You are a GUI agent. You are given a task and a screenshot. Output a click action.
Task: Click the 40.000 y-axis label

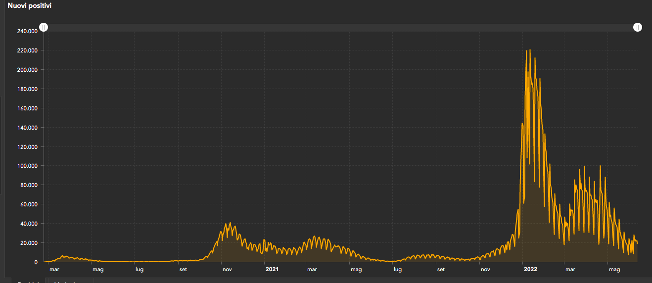point(30,224)
